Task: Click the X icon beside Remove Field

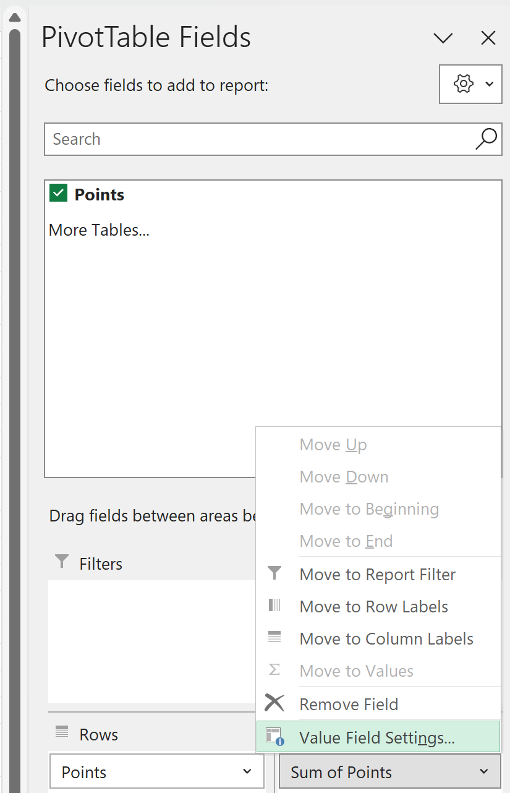Action: pyautogui.click(x=274, y=703)
